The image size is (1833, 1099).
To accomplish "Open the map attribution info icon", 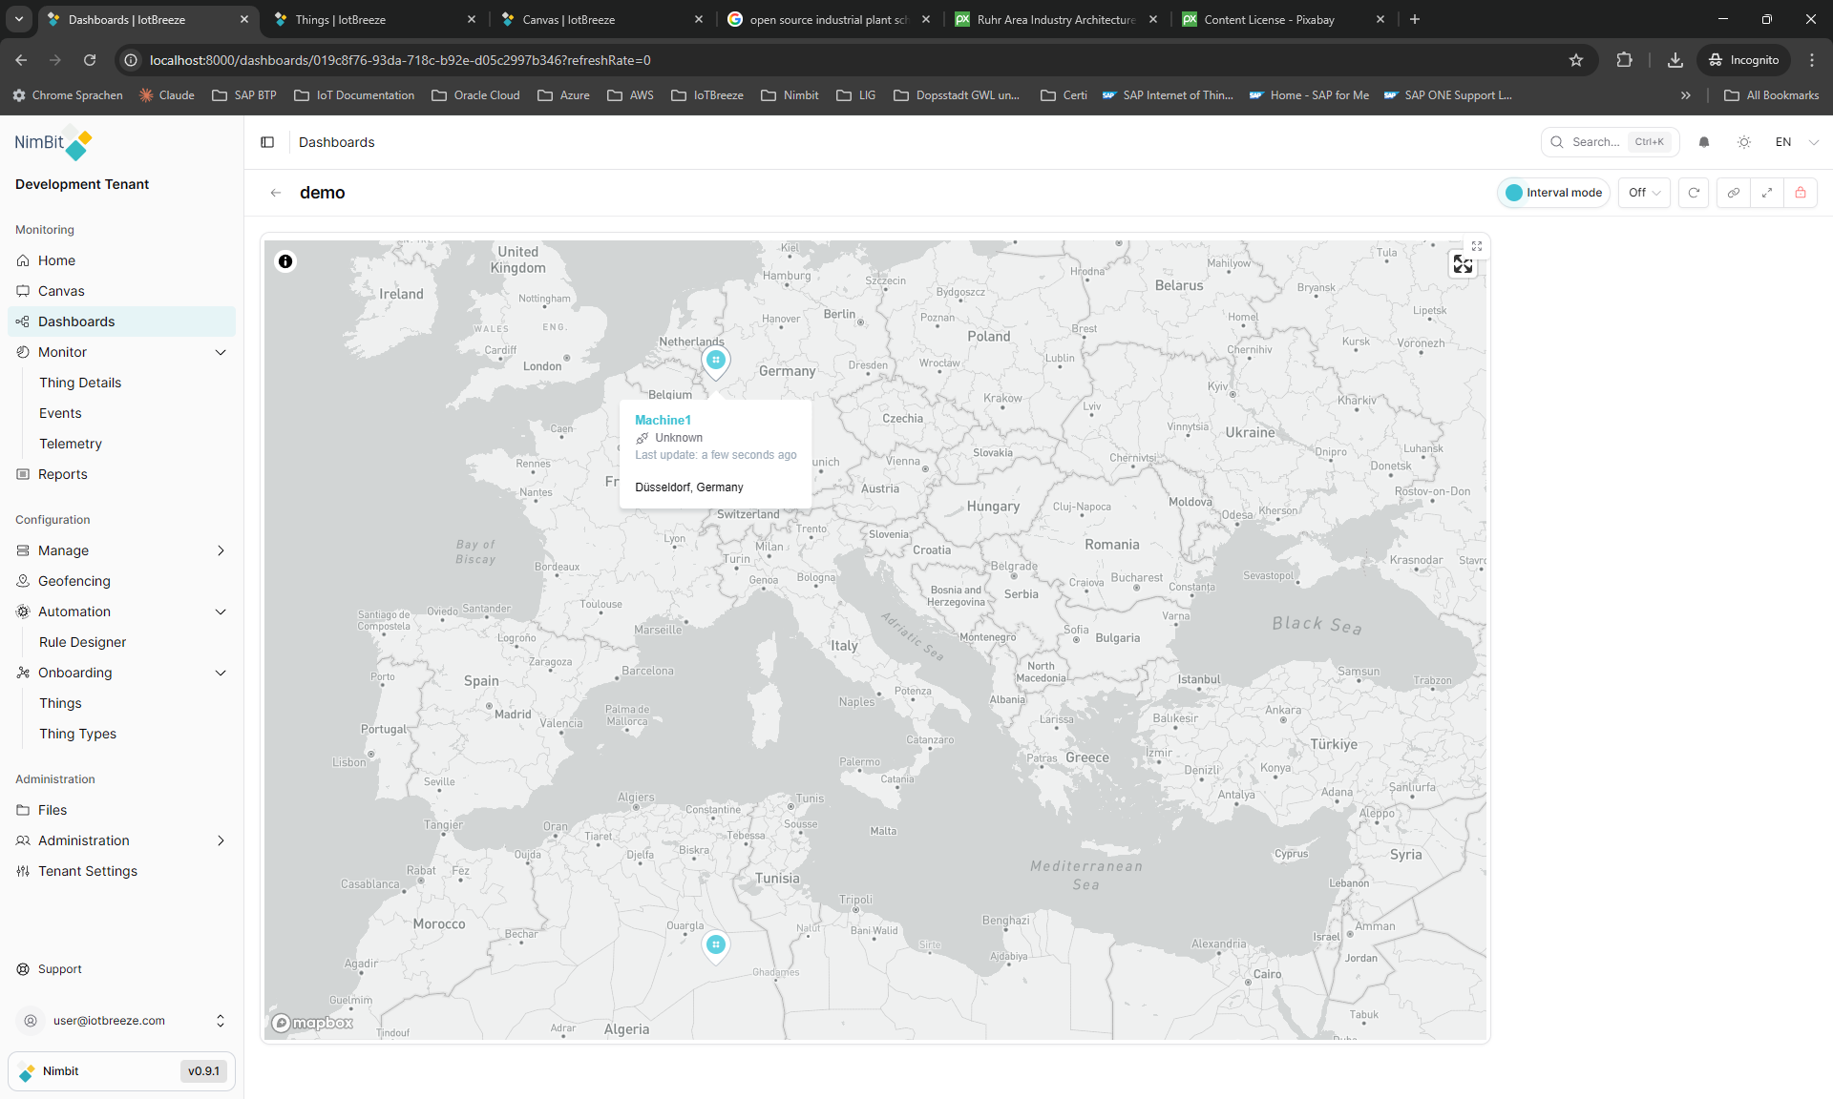I will pos(284,261).
